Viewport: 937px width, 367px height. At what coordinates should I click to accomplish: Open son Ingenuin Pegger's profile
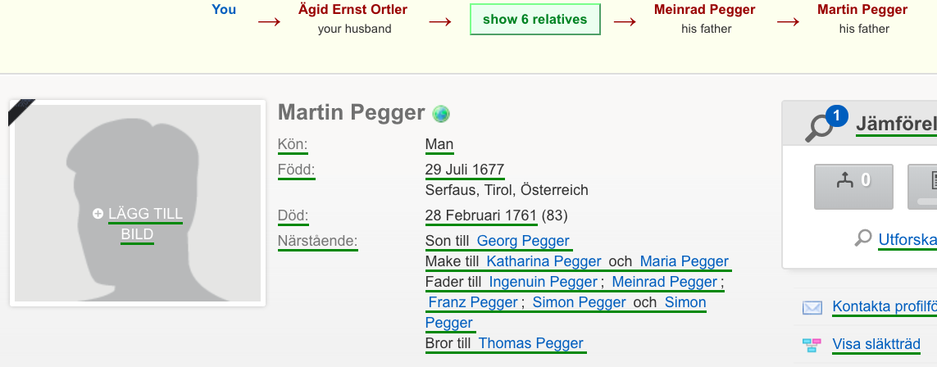pyautogui.click(x=544, y=282)
